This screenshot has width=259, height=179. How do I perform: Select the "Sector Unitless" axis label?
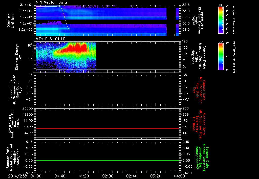pos(11,20)
